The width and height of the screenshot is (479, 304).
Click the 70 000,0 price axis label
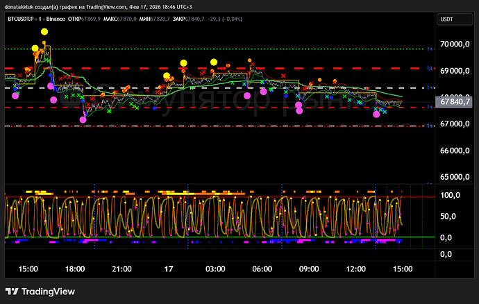[x=454, y=44]
